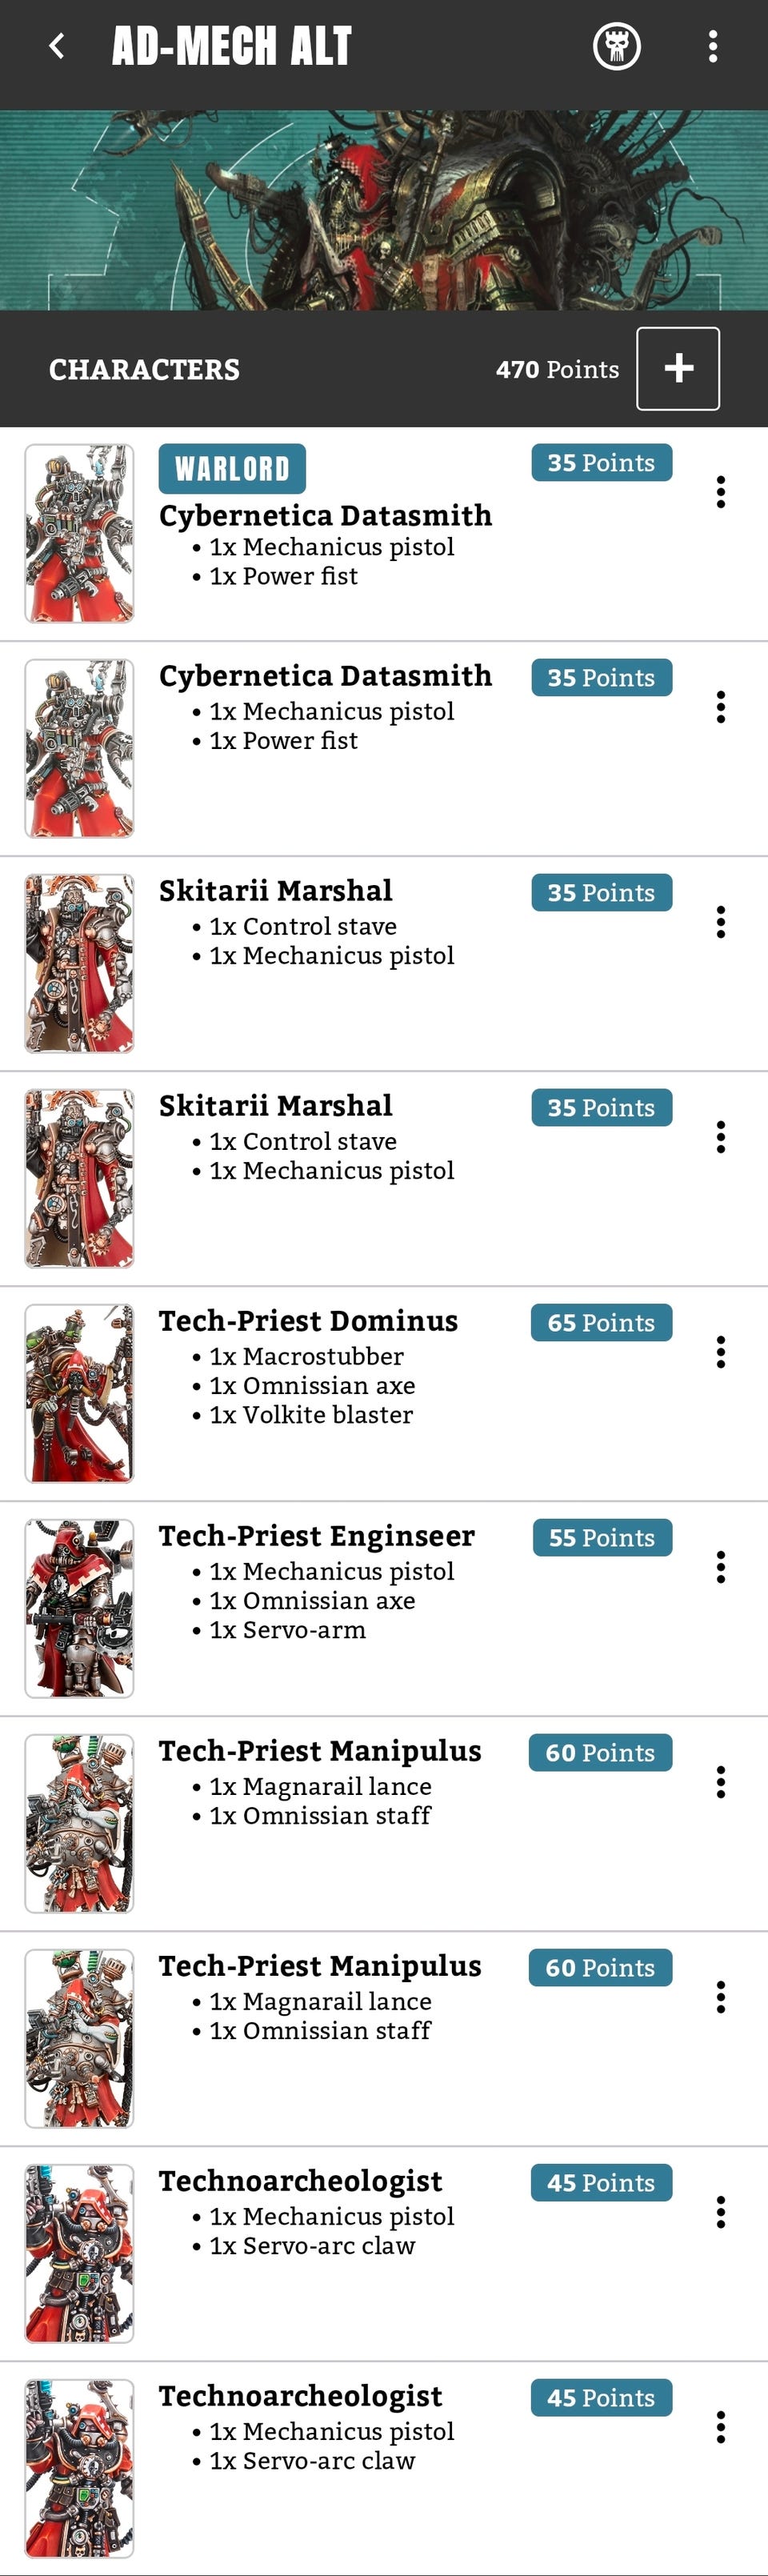Tap the Characters section header

tap(144, 369)
